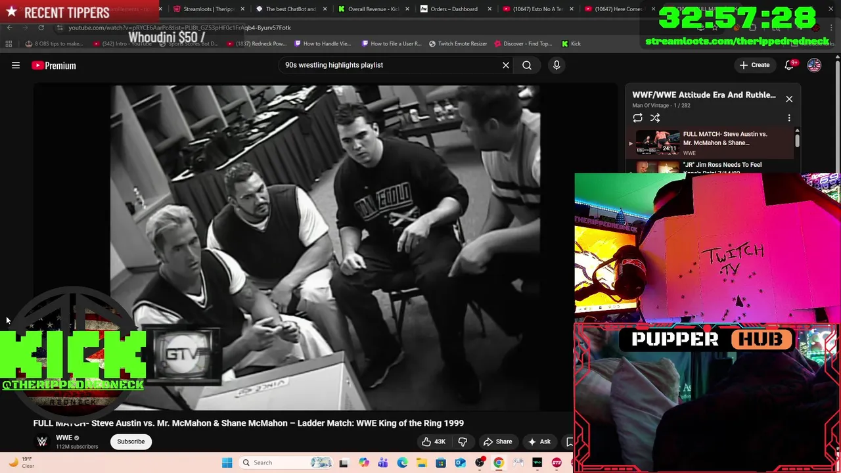Open Twitch Emote Resizer bookmark
Viewport: 841px width, 473px height.
click(458, 43)
